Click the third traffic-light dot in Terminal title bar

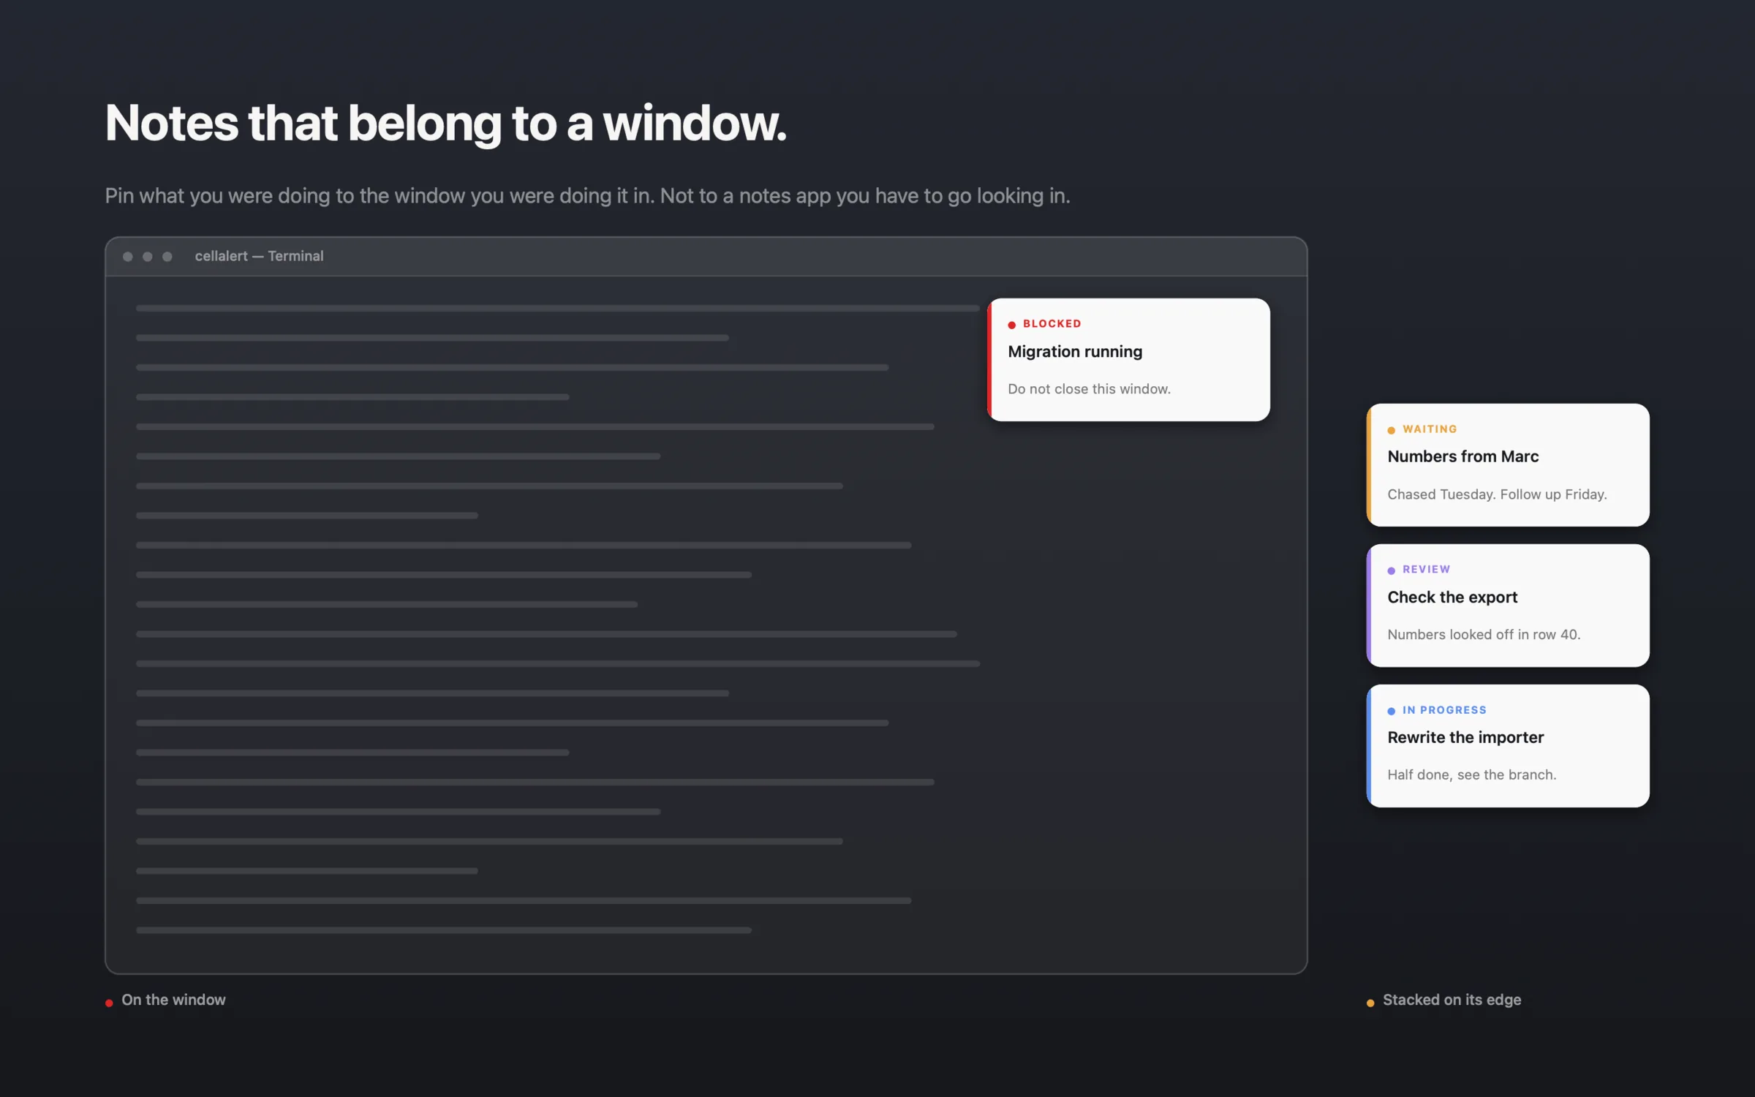pyautogui.click(x=167, y=257)
